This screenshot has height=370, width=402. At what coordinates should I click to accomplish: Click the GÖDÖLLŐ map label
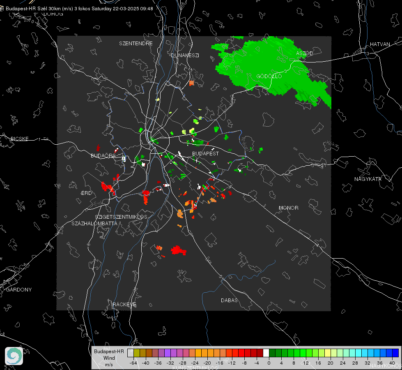coord(269,76)
